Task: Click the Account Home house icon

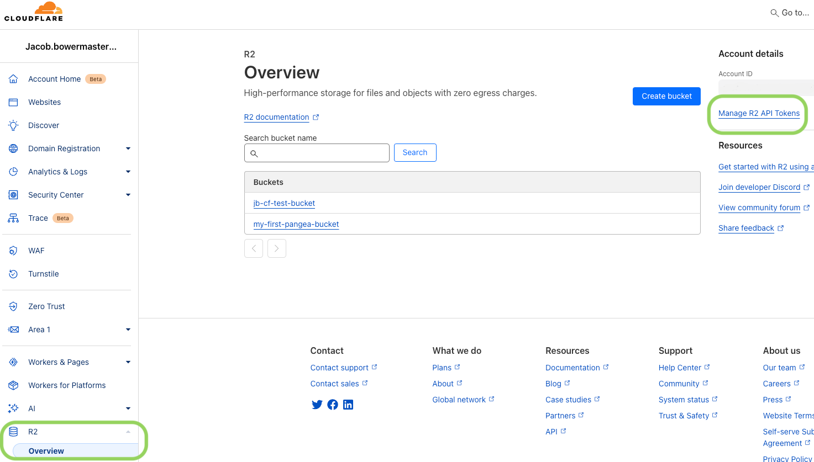Action: click(13, 79)
